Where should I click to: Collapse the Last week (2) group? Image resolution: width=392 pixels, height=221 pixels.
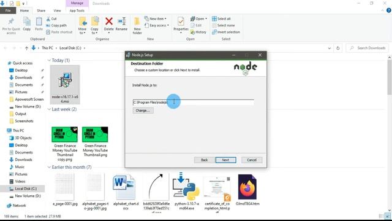coord(49,109)
